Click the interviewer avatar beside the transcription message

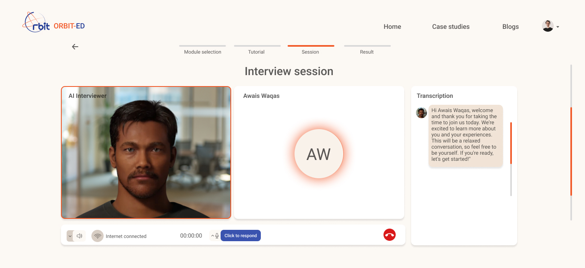421,113
